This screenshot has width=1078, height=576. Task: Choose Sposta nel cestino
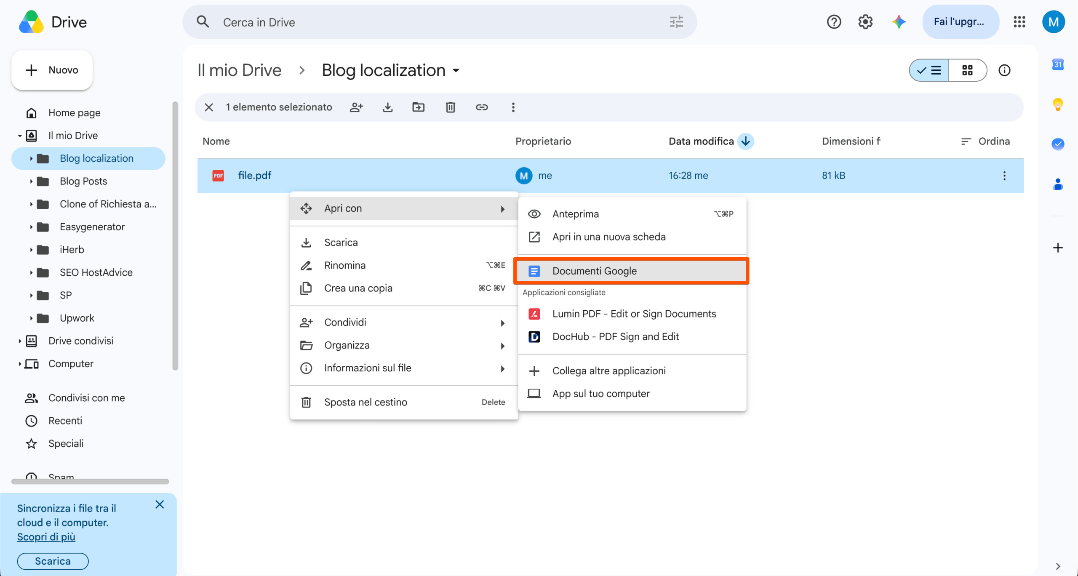click(x=404, y=403)
